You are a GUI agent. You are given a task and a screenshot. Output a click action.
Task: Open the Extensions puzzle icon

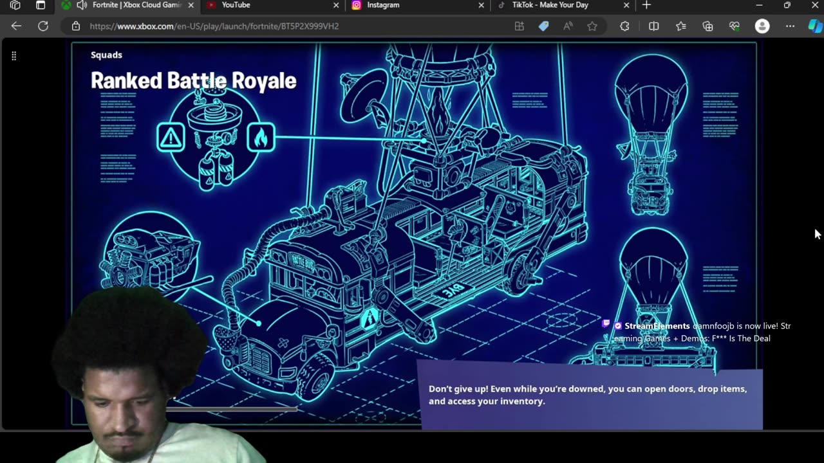[x=624, y=26]
